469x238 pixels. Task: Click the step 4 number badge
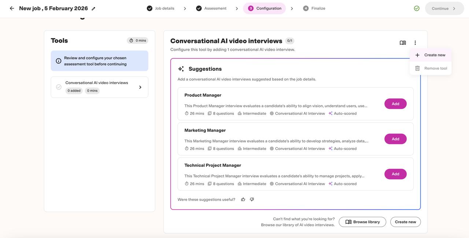pos(306,8)
